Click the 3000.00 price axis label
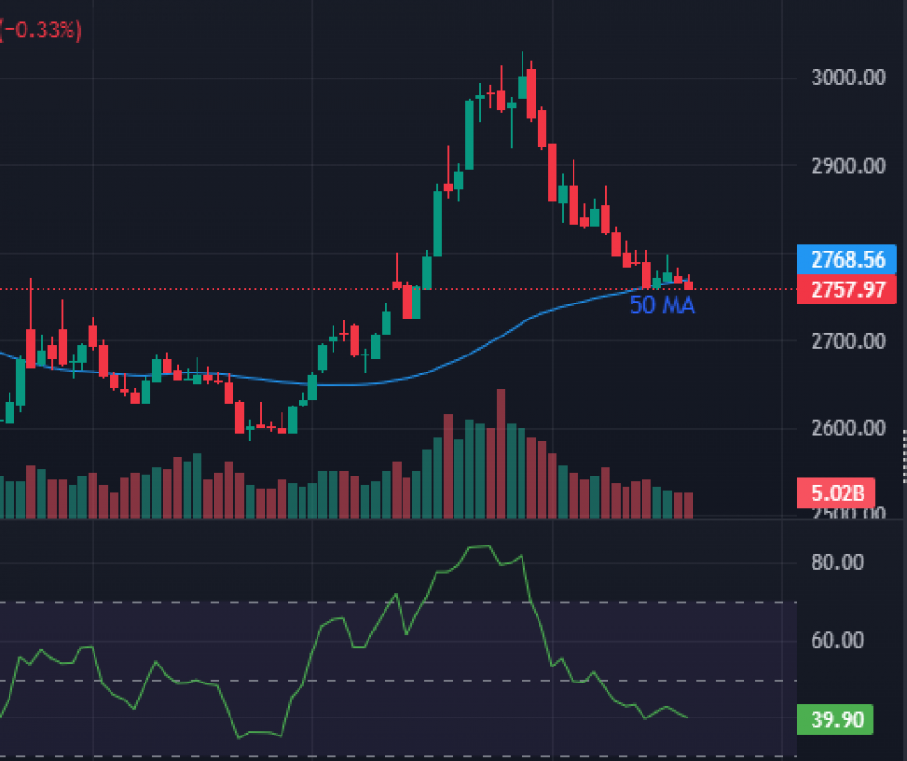907x761 pixels. tap(847, 78)
